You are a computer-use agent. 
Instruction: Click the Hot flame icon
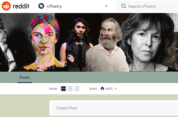(102, 89)
